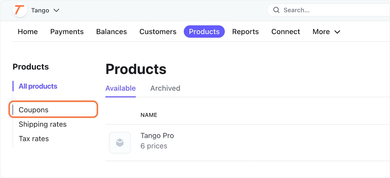Open the Customers tab

tap(158, 31)
